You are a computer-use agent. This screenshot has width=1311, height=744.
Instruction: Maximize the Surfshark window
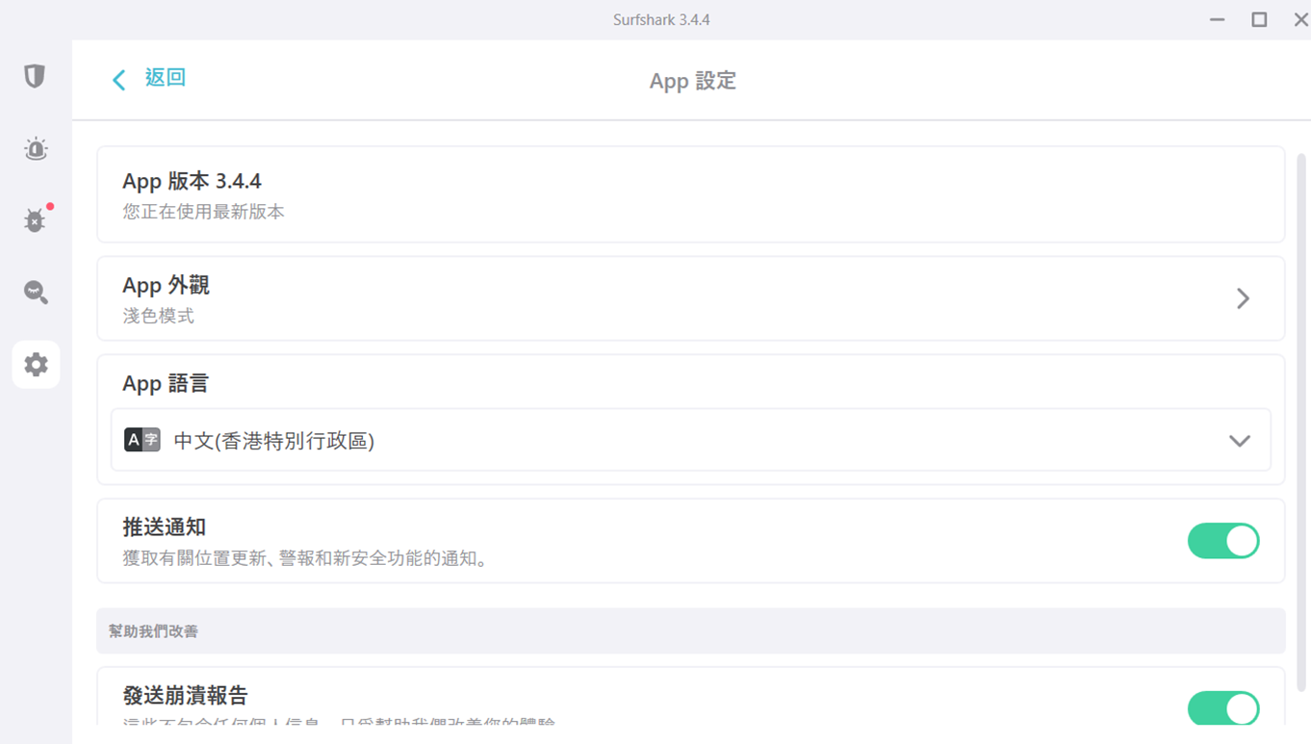tap(1259, 19)
